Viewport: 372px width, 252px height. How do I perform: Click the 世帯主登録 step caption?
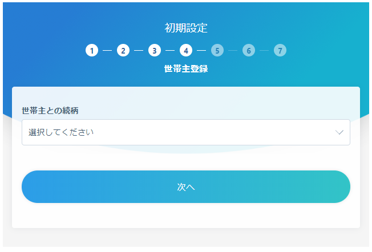(186, 69)
